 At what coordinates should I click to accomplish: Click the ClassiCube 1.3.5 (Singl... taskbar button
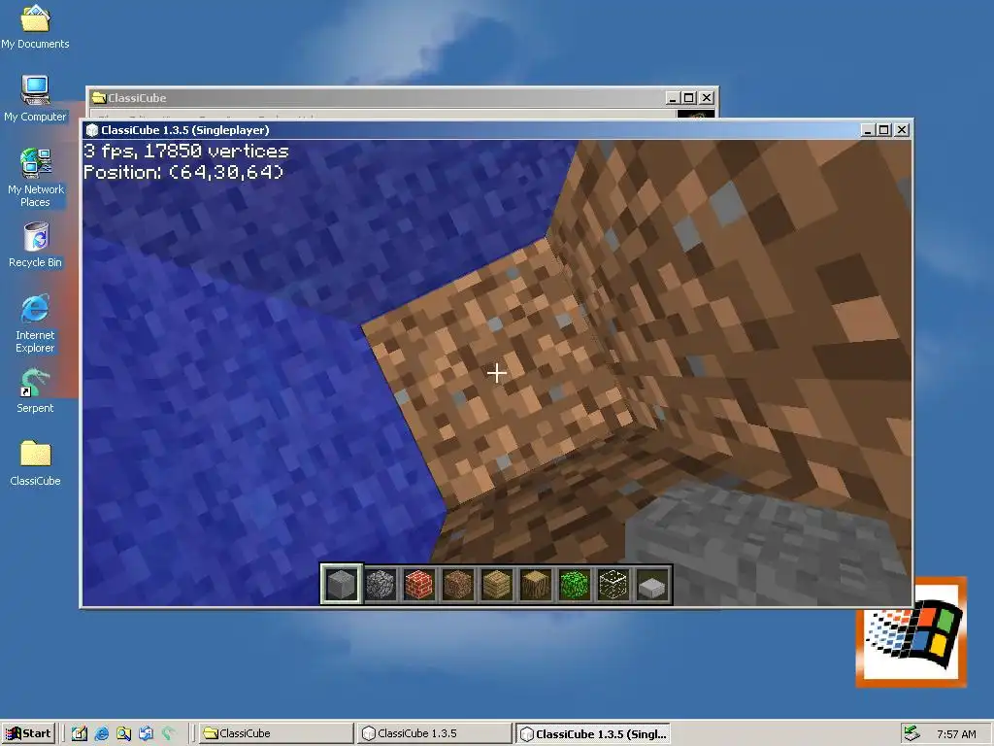[593, 733]
